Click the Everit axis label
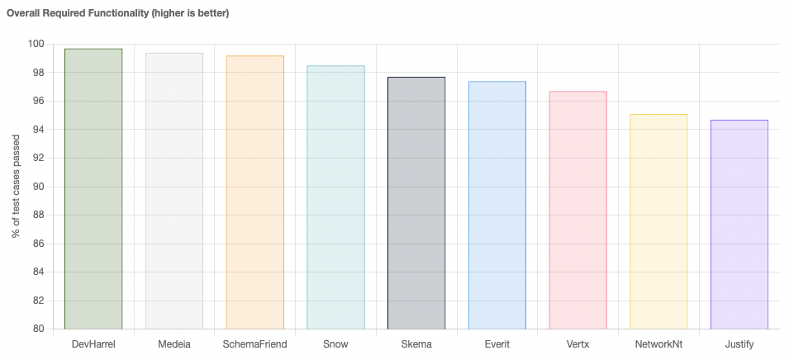 pyautogui.click(x=497, y=344)
